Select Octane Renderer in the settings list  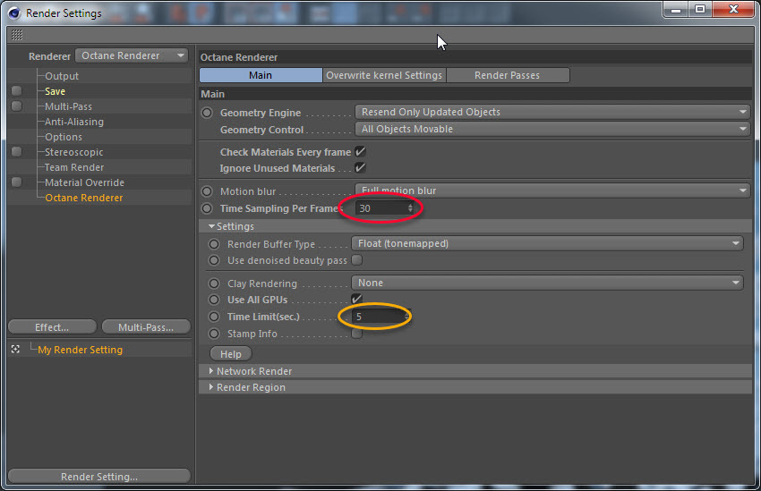coord(84,198)
